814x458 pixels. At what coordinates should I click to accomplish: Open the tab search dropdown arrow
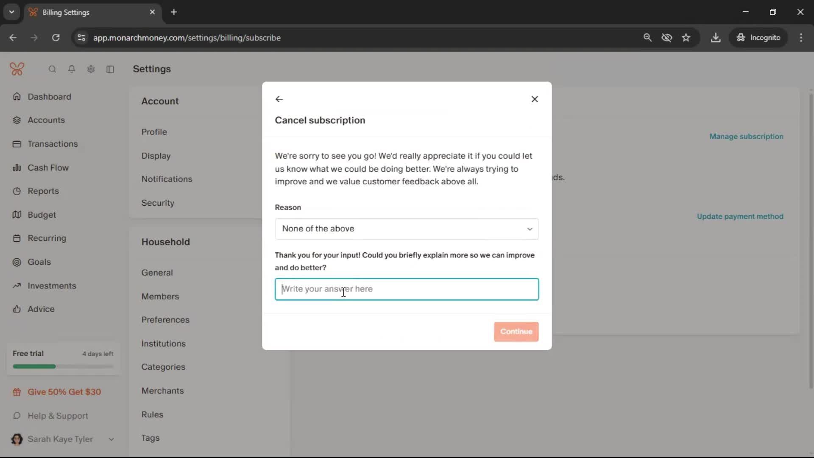point(12,12)
